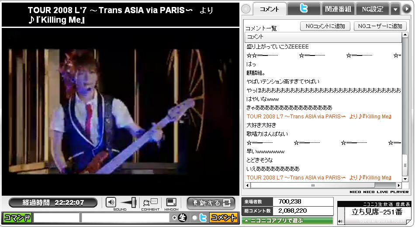The height and width of the screenshot is (228, 415).
Task: Select the Twitter posting radio button
Action: tap(195, 218)
